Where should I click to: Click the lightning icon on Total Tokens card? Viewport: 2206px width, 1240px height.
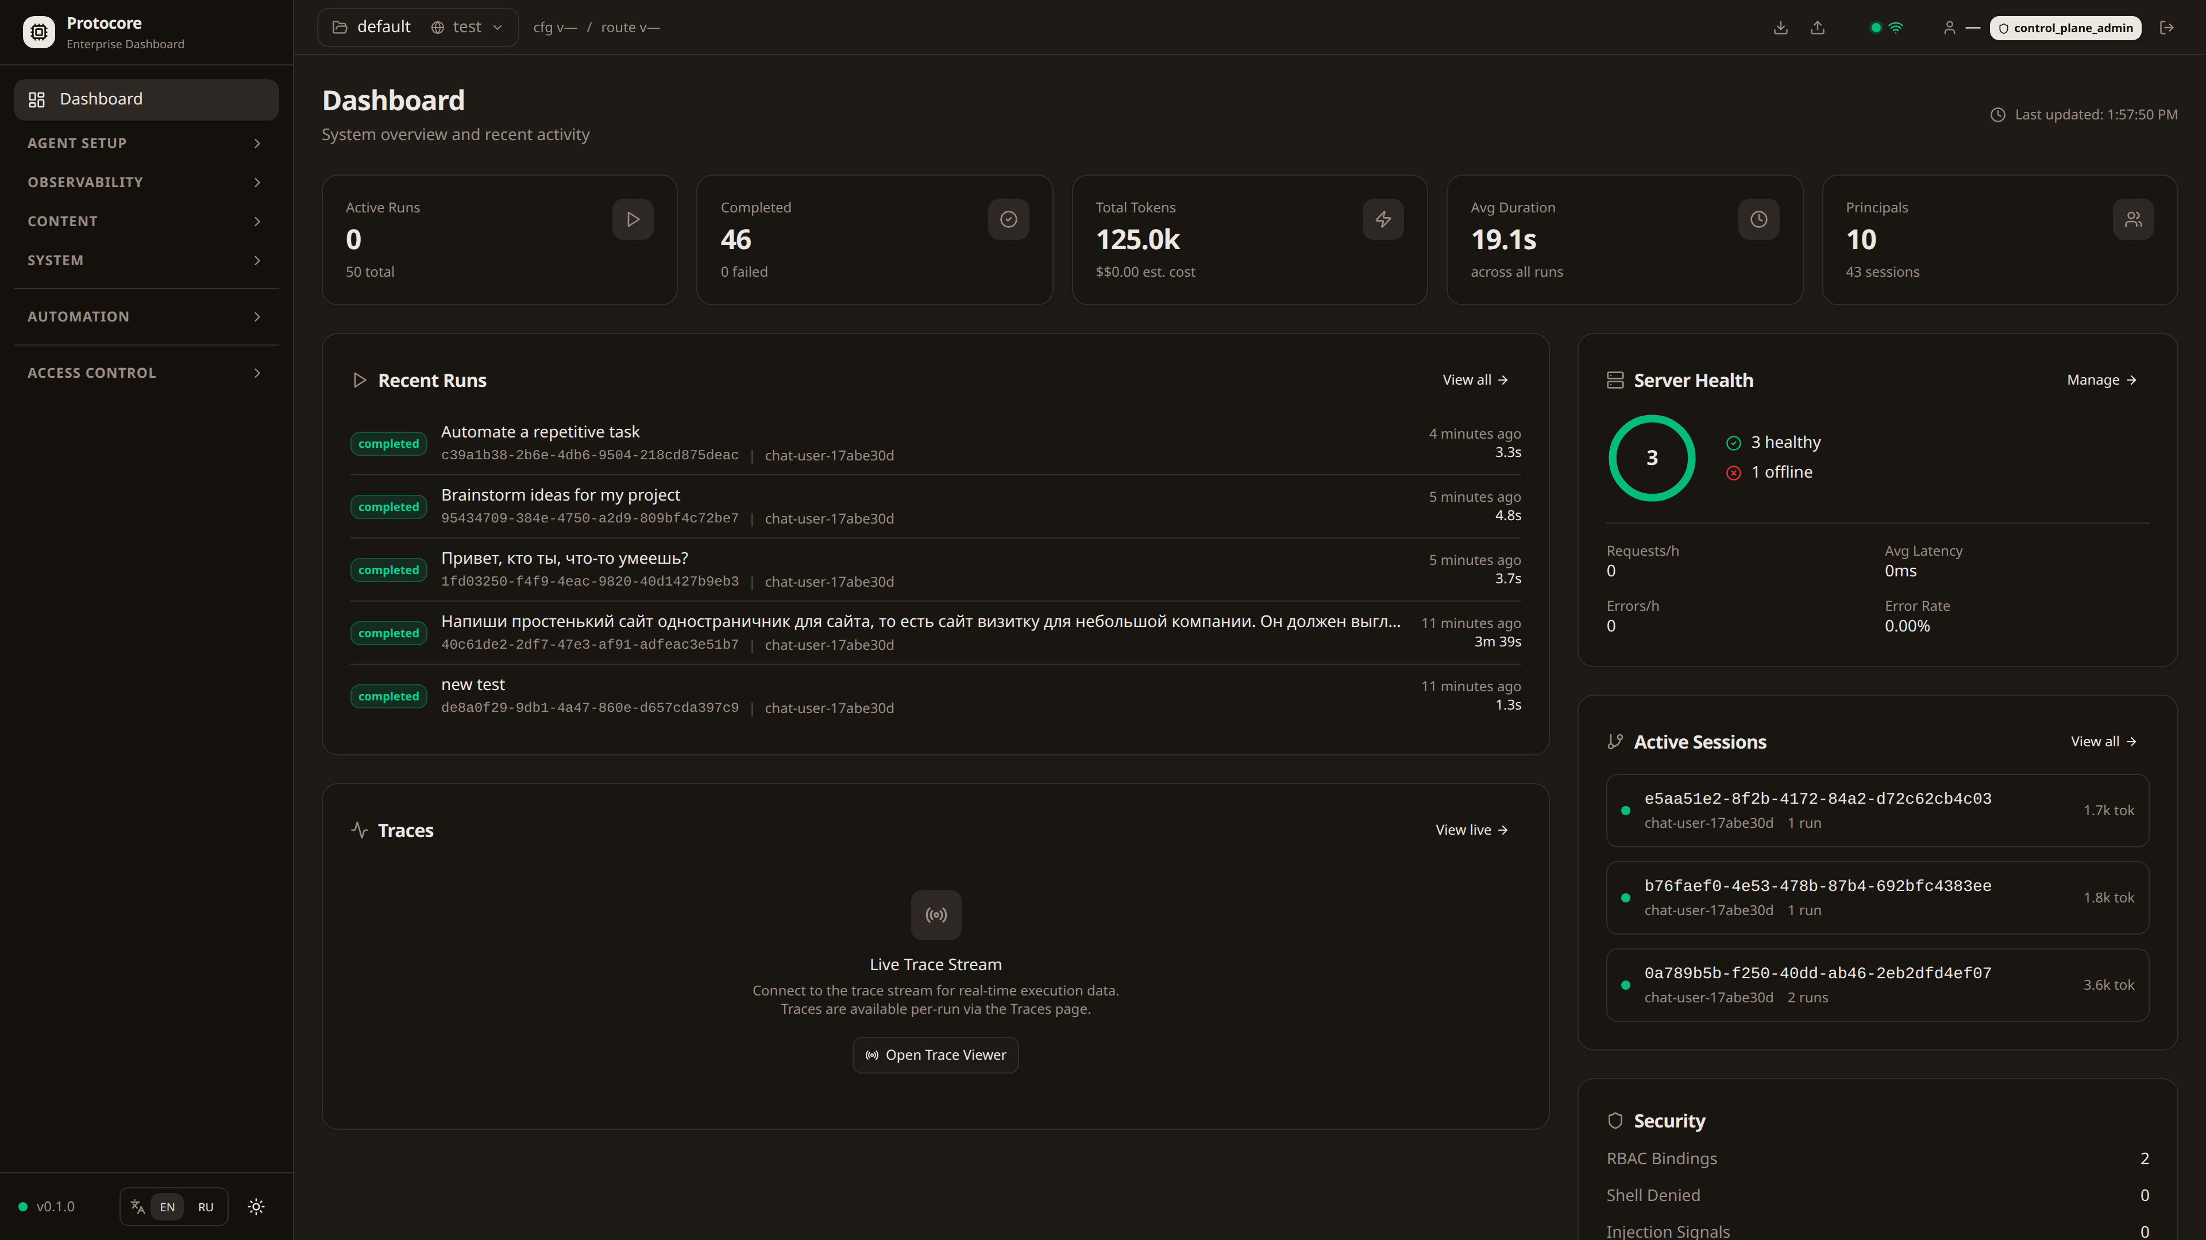[1383, 219]
